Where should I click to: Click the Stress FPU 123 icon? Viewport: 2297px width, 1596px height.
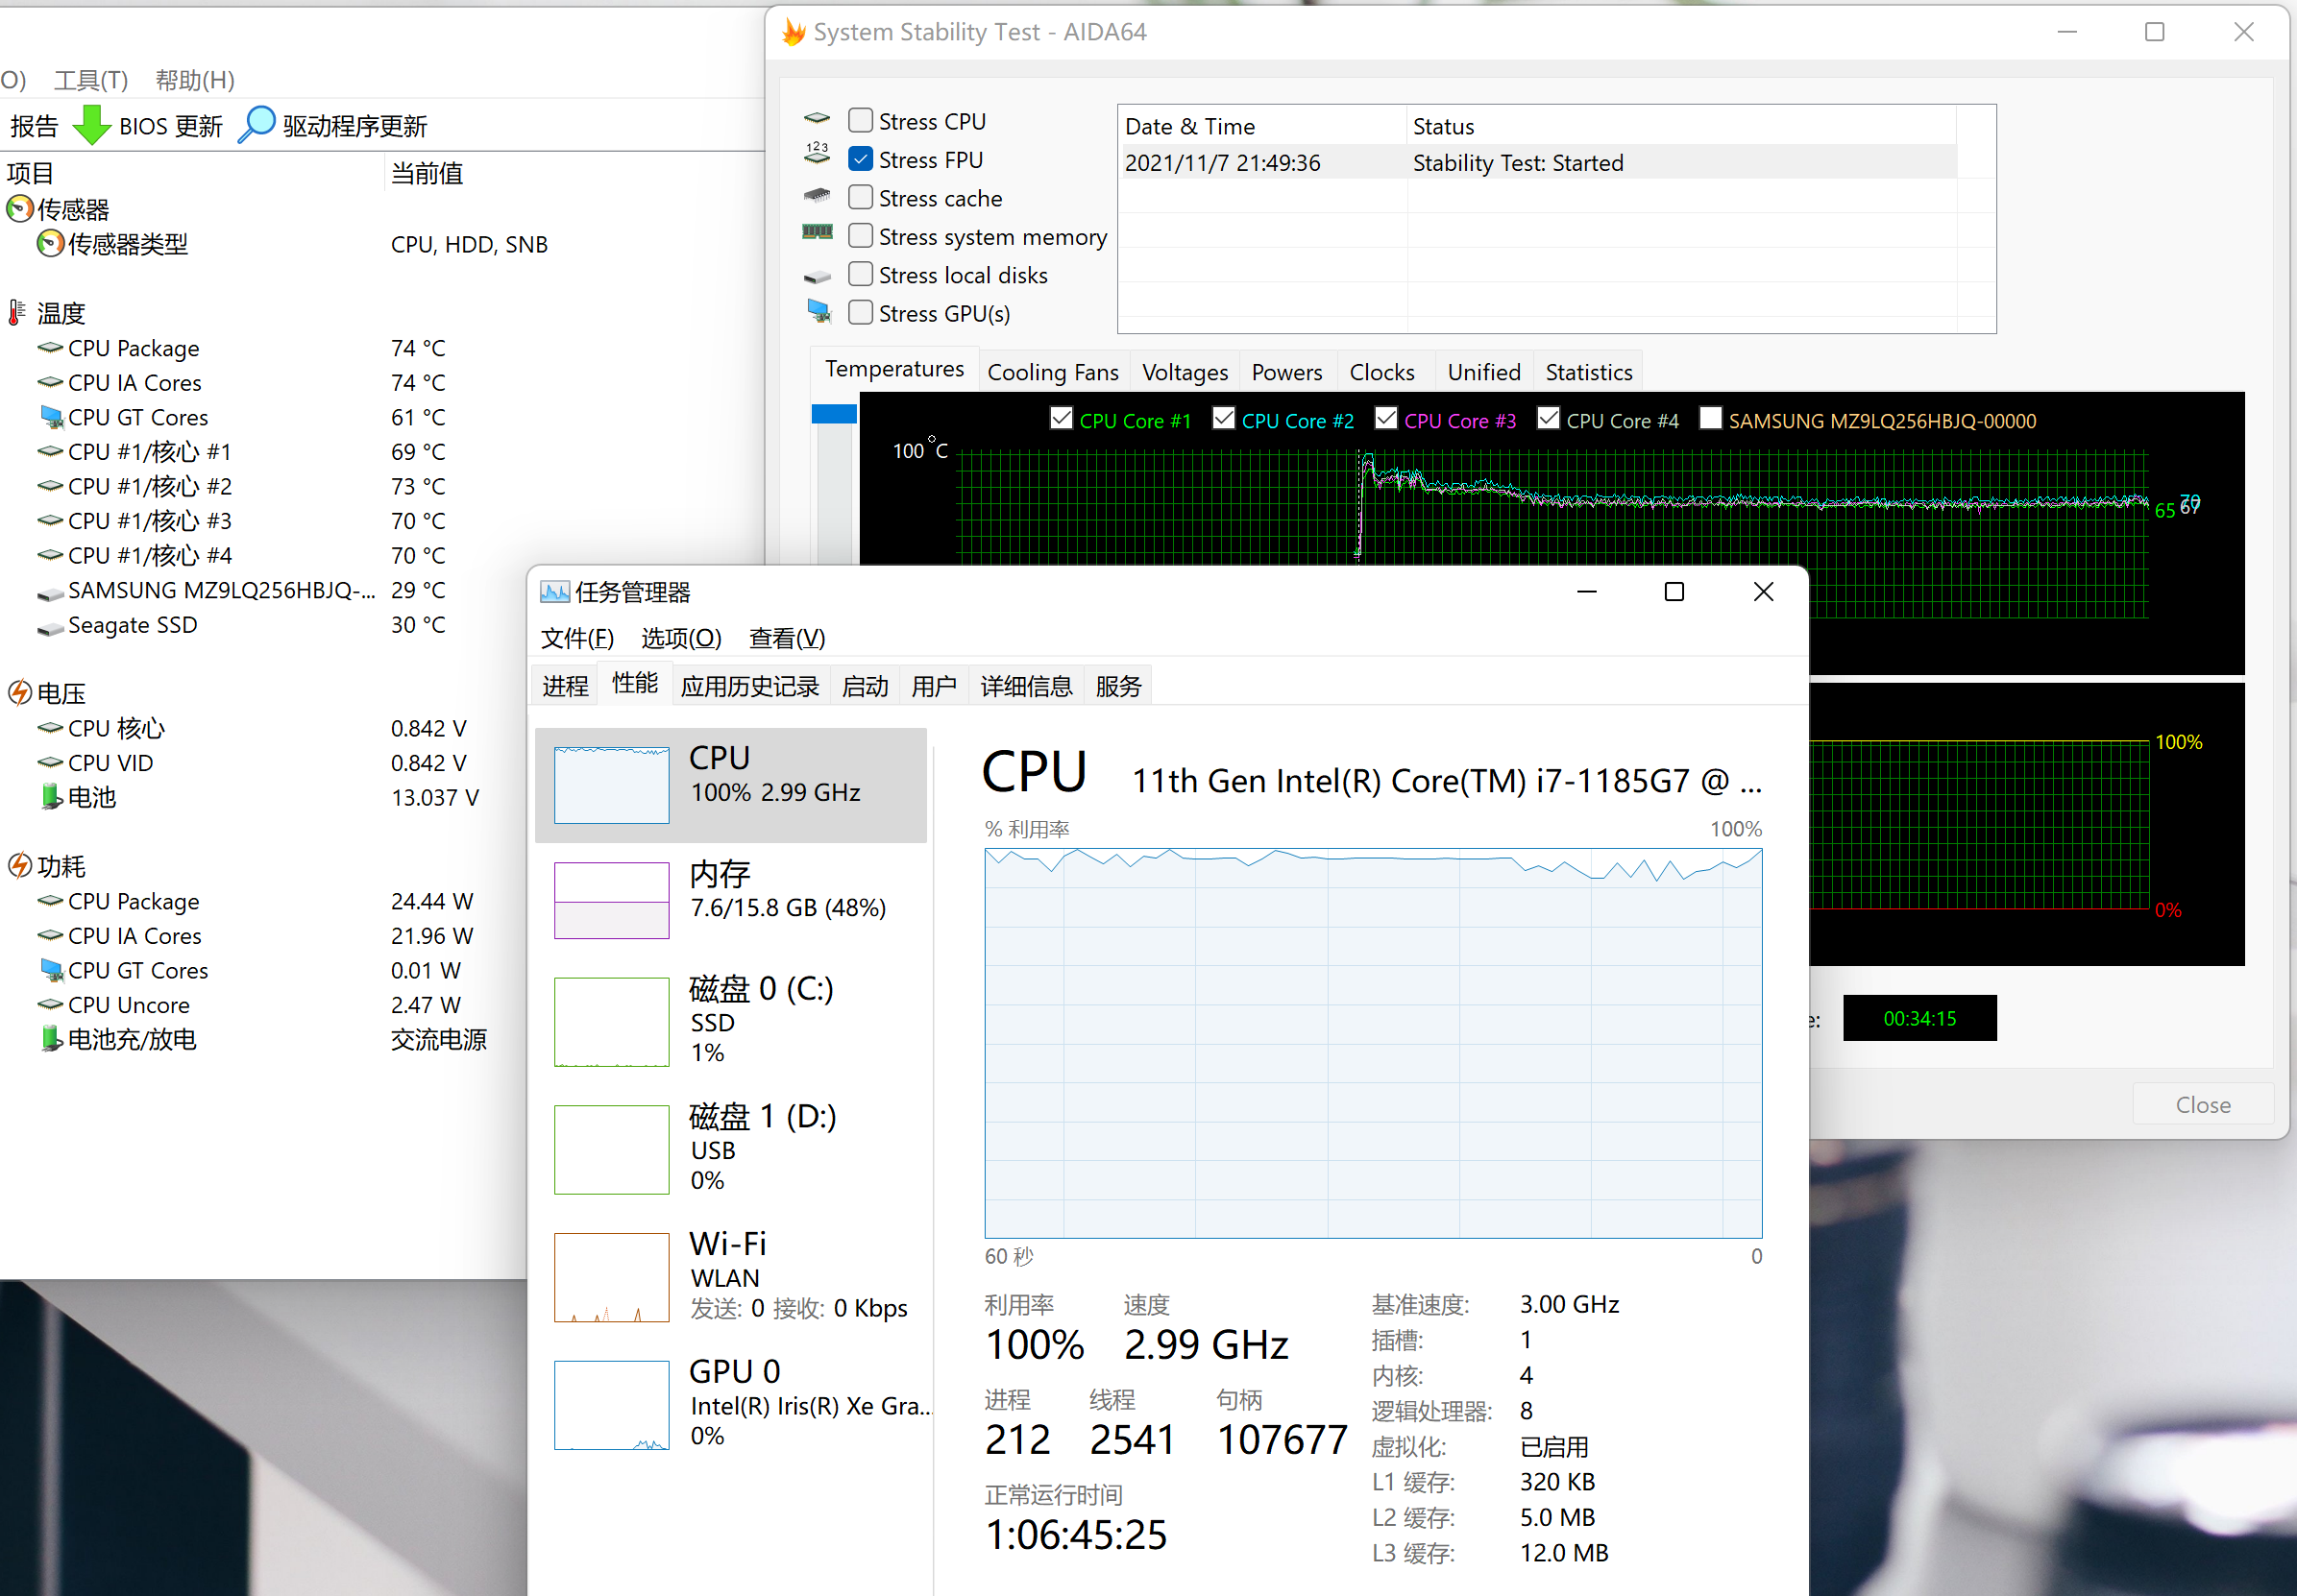pos(818,153)
